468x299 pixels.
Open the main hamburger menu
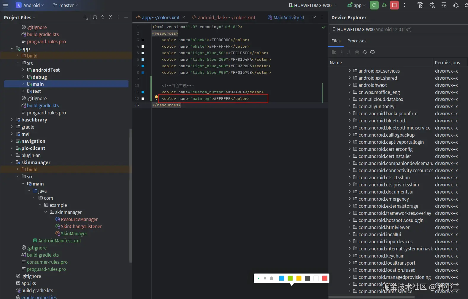click(5, 5)
